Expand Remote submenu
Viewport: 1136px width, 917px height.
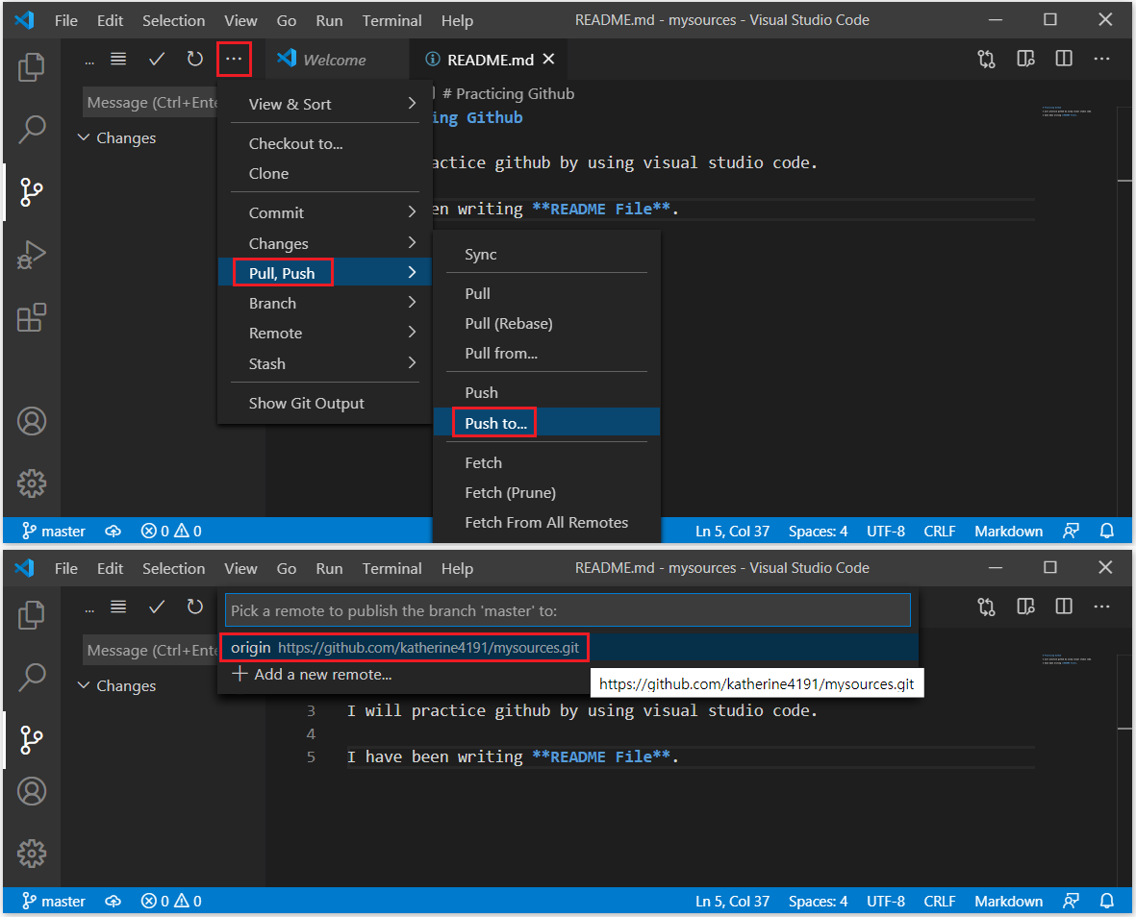(x=324, y=333)
